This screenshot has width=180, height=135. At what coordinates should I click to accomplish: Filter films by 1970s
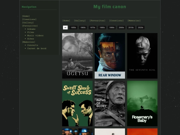tap(93, 28)
